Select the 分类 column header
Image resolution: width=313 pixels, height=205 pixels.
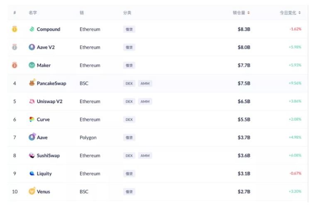pos(127,13)
